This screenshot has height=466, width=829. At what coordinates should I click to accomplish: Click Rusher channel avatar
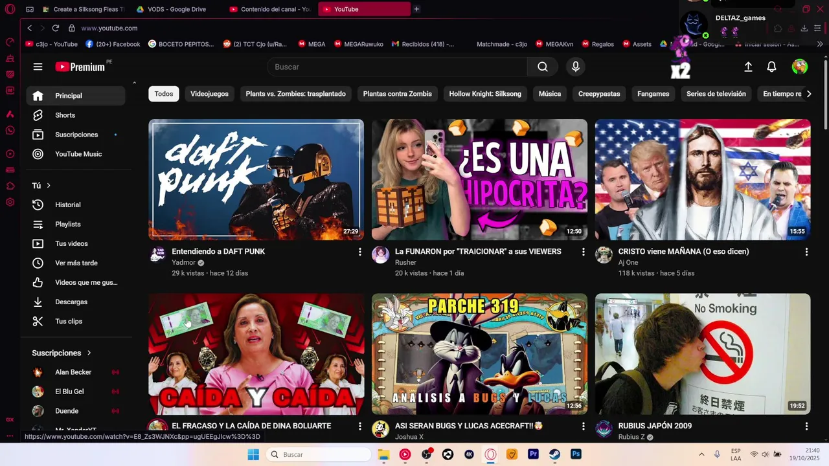[380, 254]
